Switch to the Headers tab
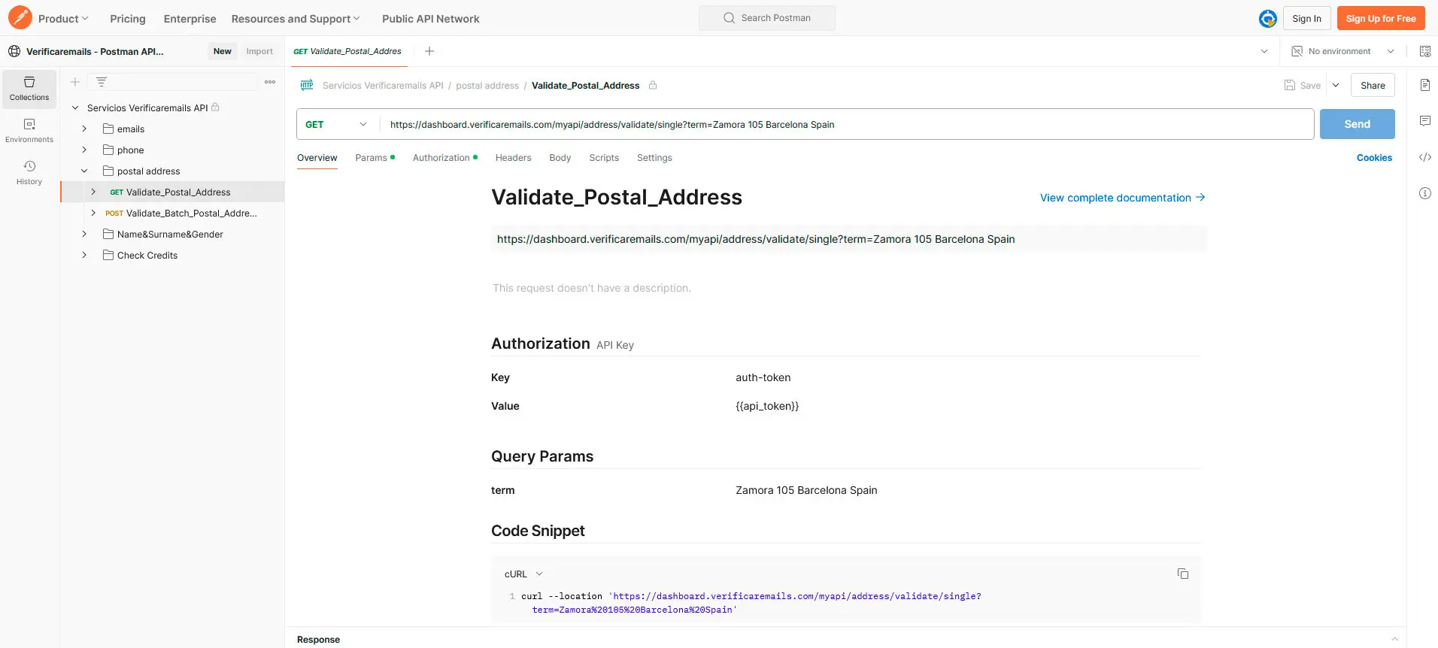The height and width of the screenshot is (648, 1438). [x=513, y=158]
